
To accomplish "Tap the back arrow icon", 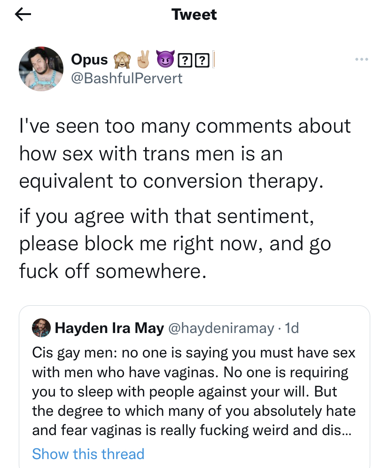I will [23, 15].
